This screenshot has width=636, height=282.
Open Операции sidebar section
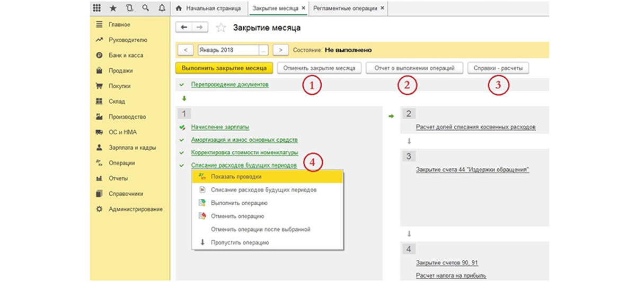[x=121, y=163]
